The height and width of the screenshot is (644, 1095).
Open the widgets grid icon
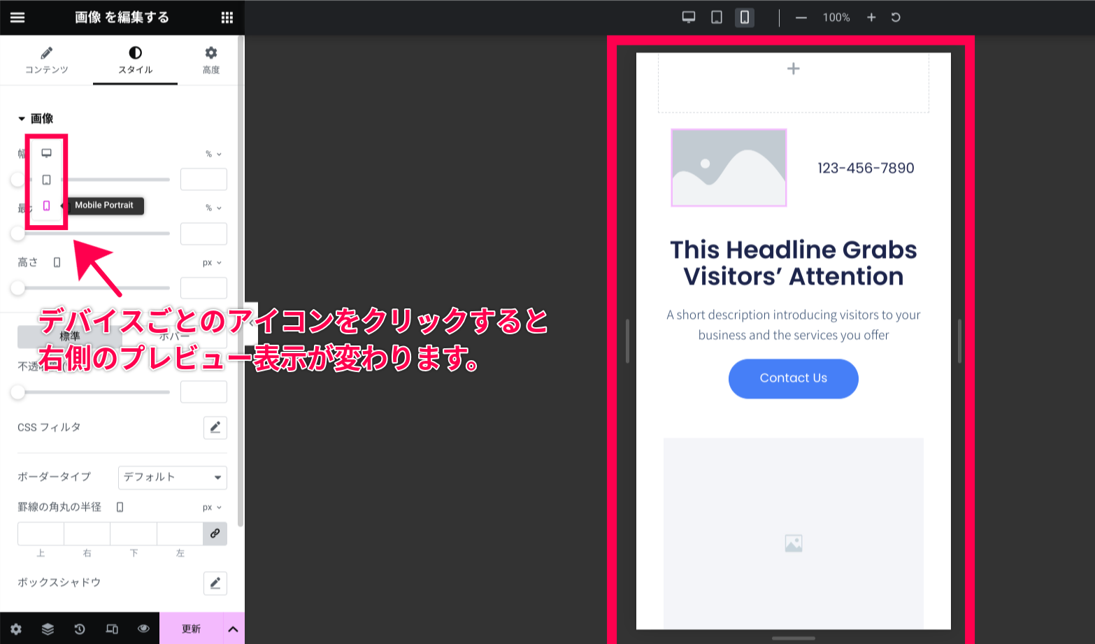[227, 17]
